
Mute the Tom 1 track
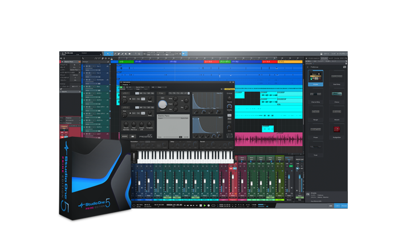[87, 66]
